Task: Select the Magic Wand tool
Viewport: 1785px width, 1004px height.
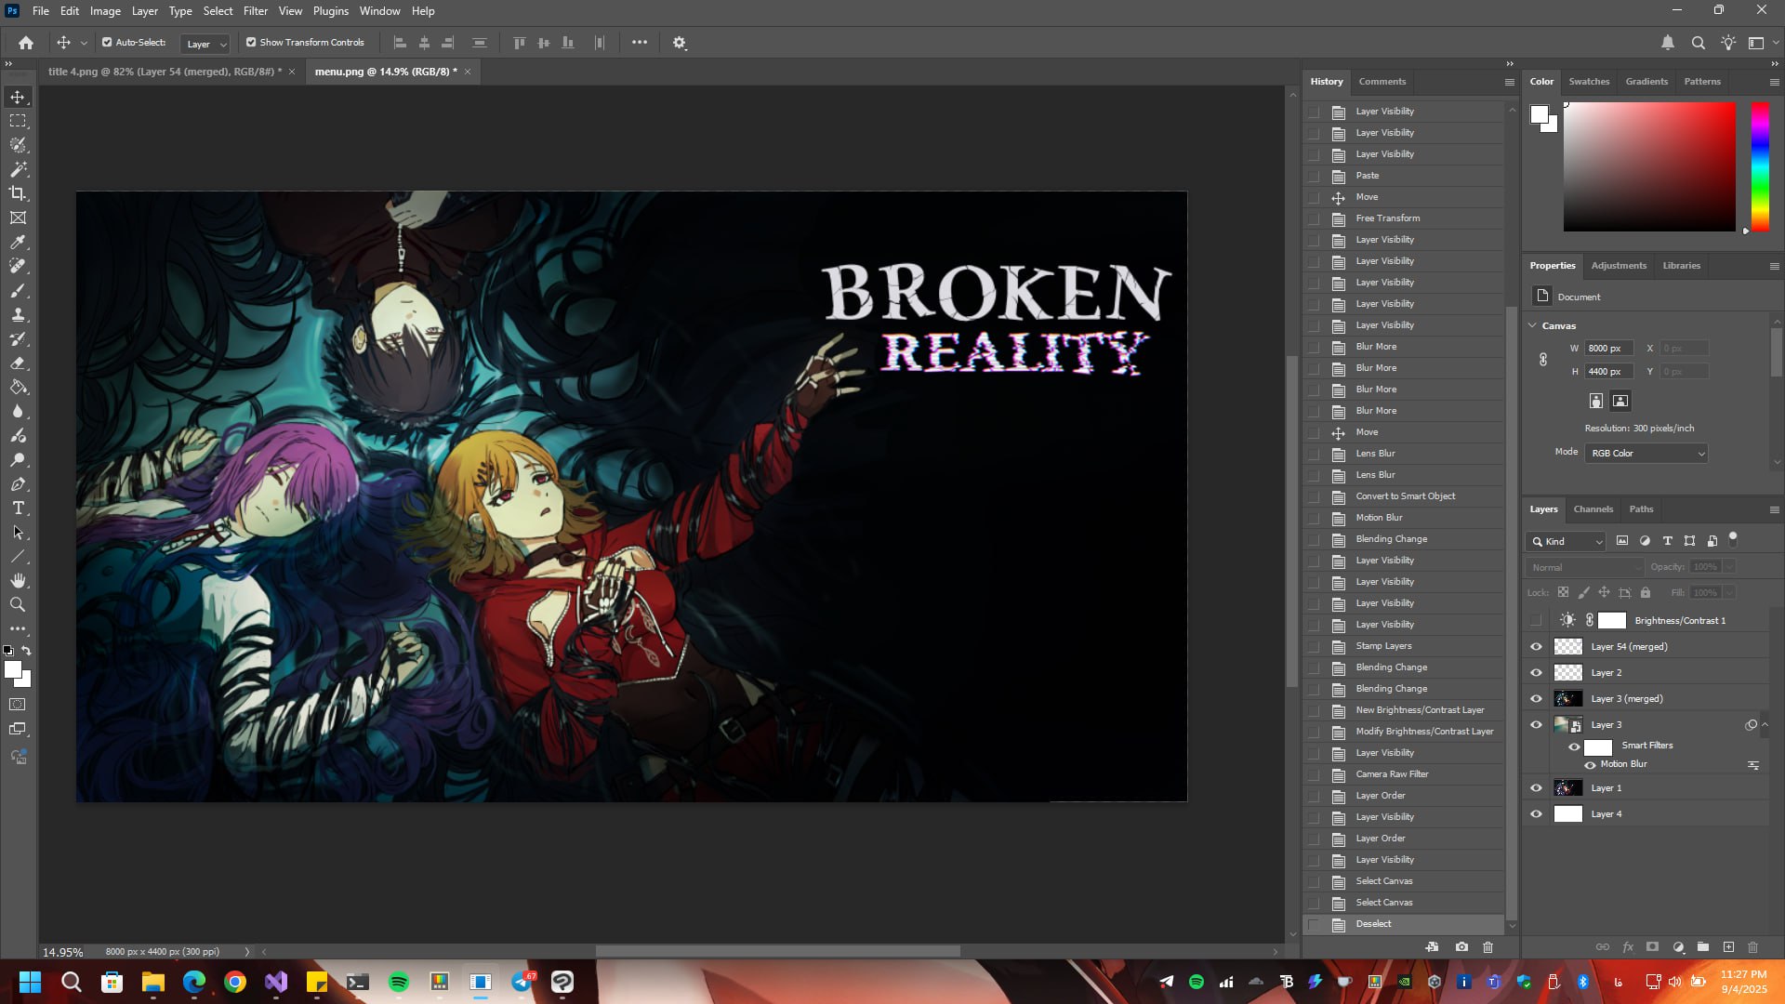Action: (18, 169)
